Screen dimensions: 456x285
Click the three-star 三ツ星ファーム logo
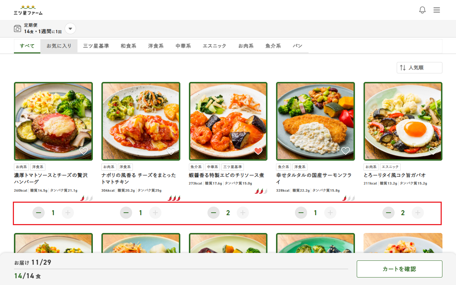[29, 10]
